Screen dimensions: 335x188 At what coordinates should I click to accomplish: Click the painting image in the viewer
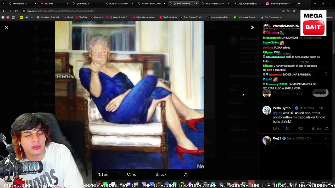point(129,95)
